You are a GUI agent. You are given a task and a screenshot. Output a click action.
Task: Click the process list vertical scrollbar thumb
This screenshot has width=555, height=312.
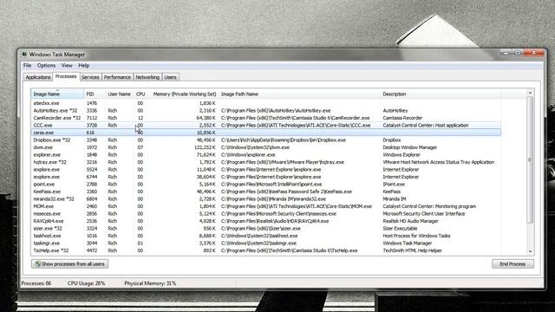(530, 159)
